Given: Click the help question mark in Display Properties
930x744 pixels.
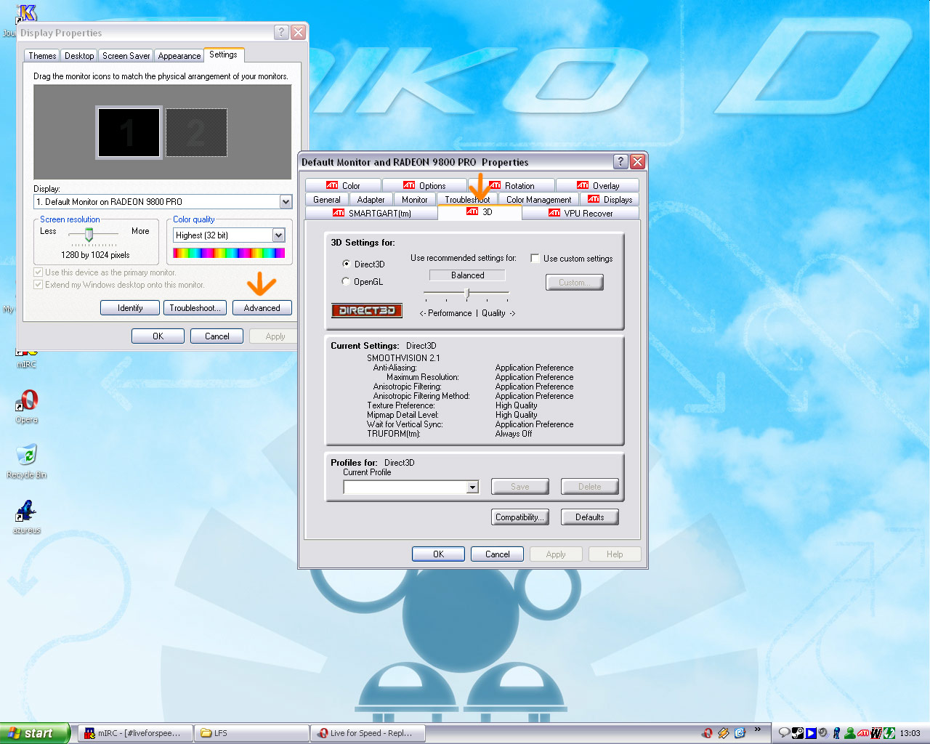Looking at the screenshot, I should (x=282, y=33).
